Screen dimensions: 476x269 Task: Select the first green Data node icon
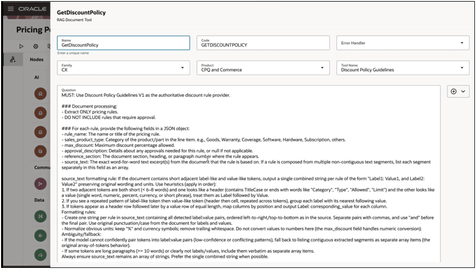point(41,216)
